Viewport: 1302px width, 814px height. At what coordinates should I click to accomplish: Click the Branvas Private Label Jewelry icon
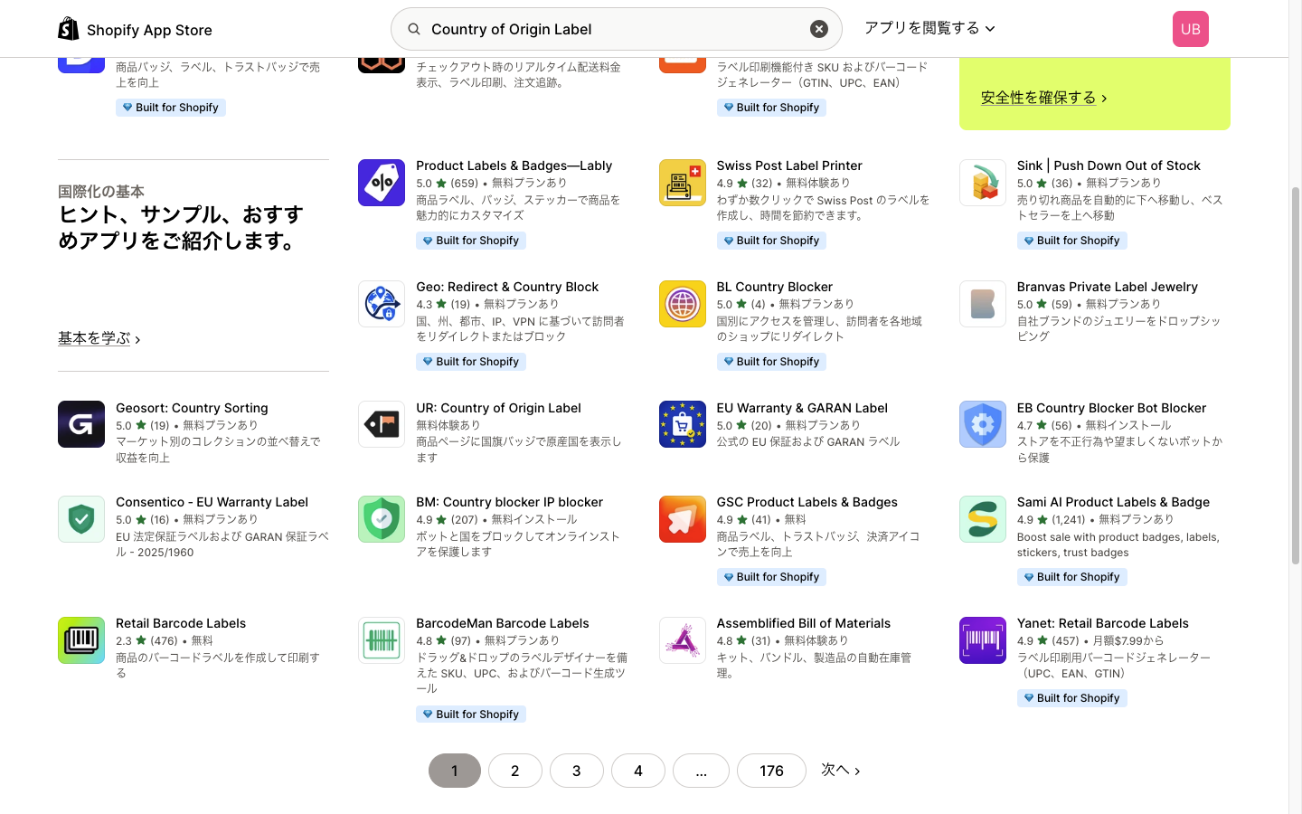983,304
